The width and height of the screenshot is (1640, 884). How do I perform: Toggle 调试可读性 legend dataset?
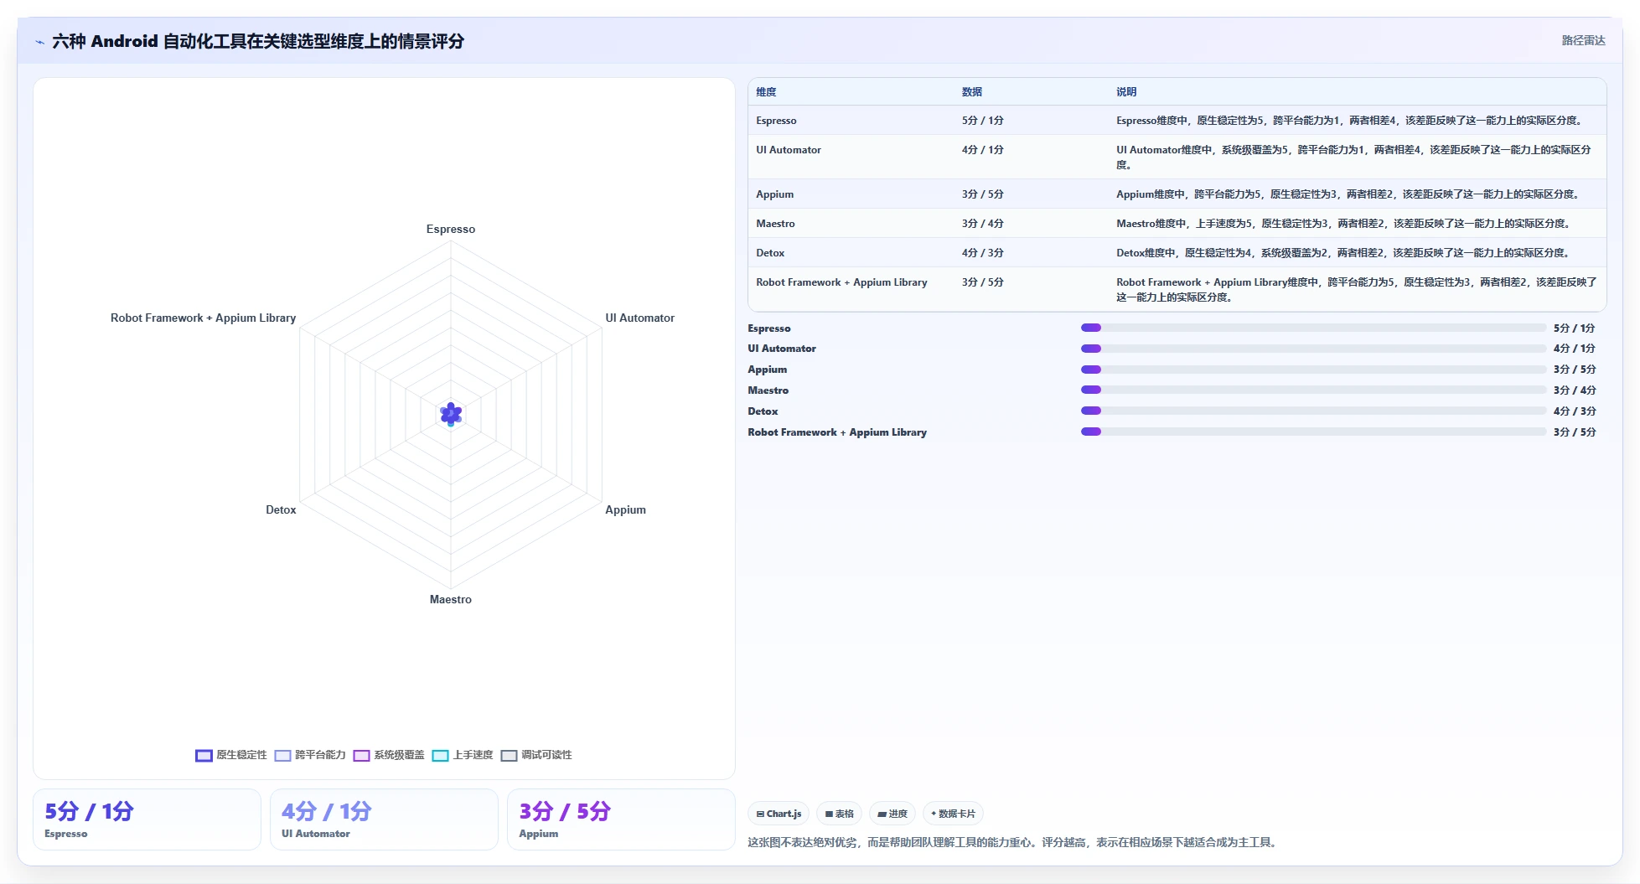[x=536, y=755]
